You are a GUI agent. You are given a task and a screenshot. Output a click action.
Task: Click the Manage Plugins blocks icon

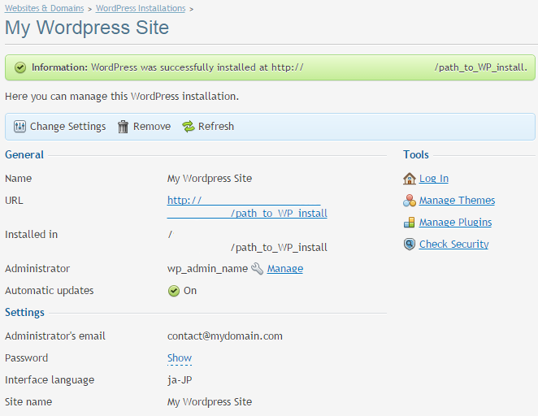point(410,223)
